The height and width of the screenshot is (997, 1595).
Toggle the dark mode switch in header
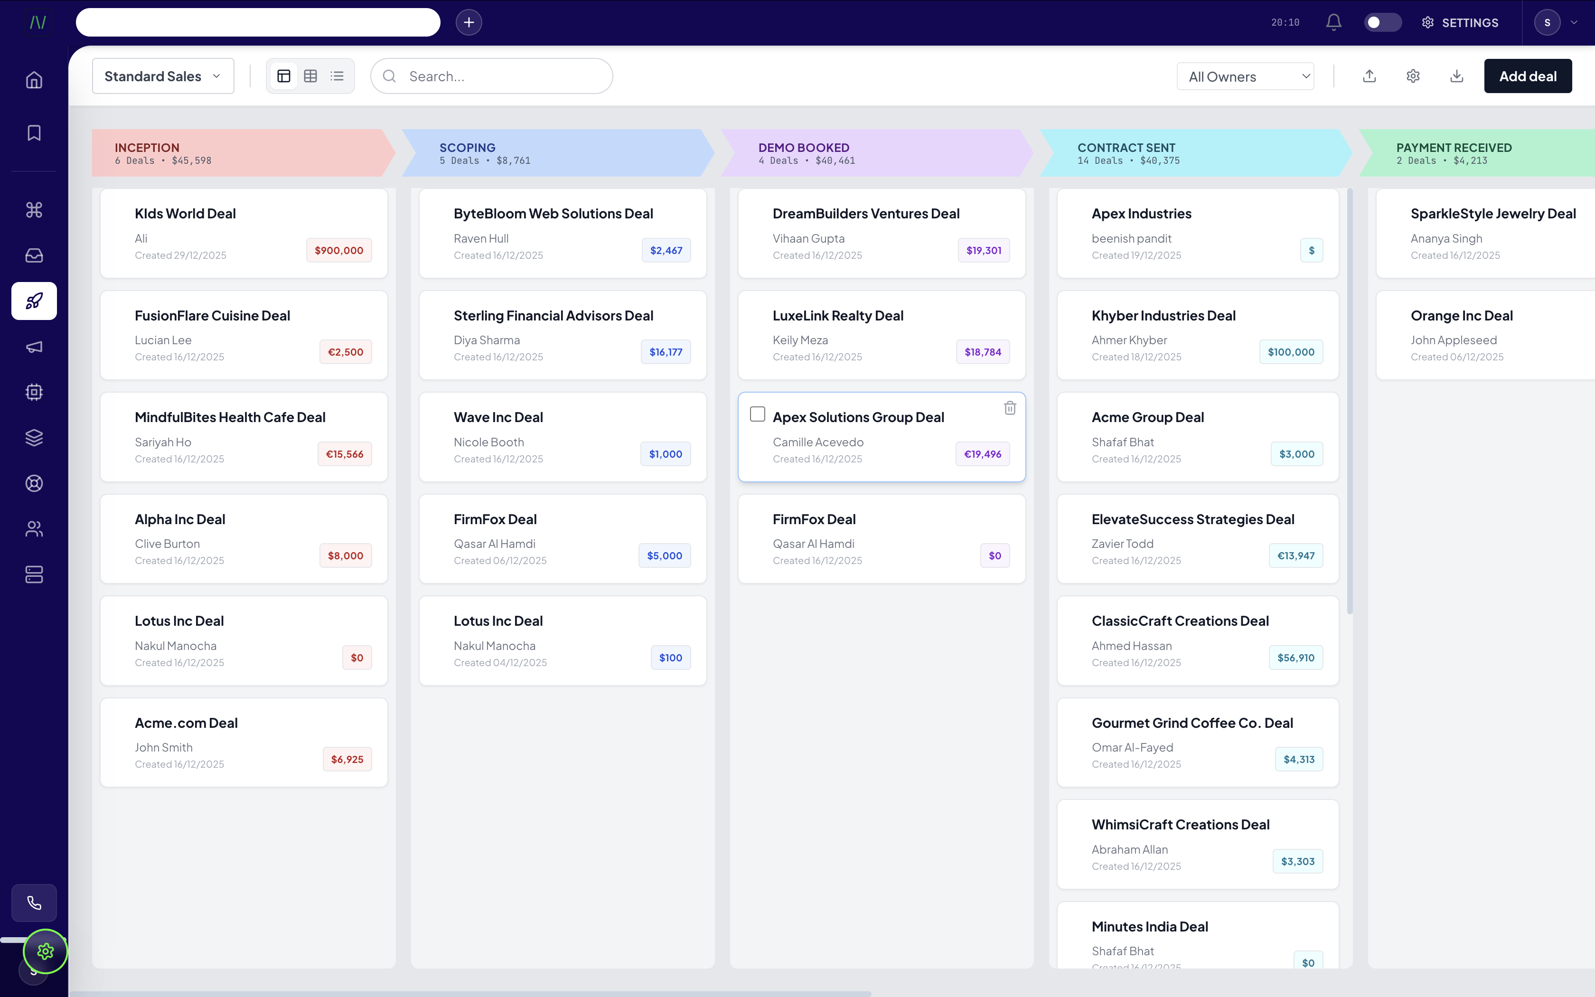coord(1382,22)
